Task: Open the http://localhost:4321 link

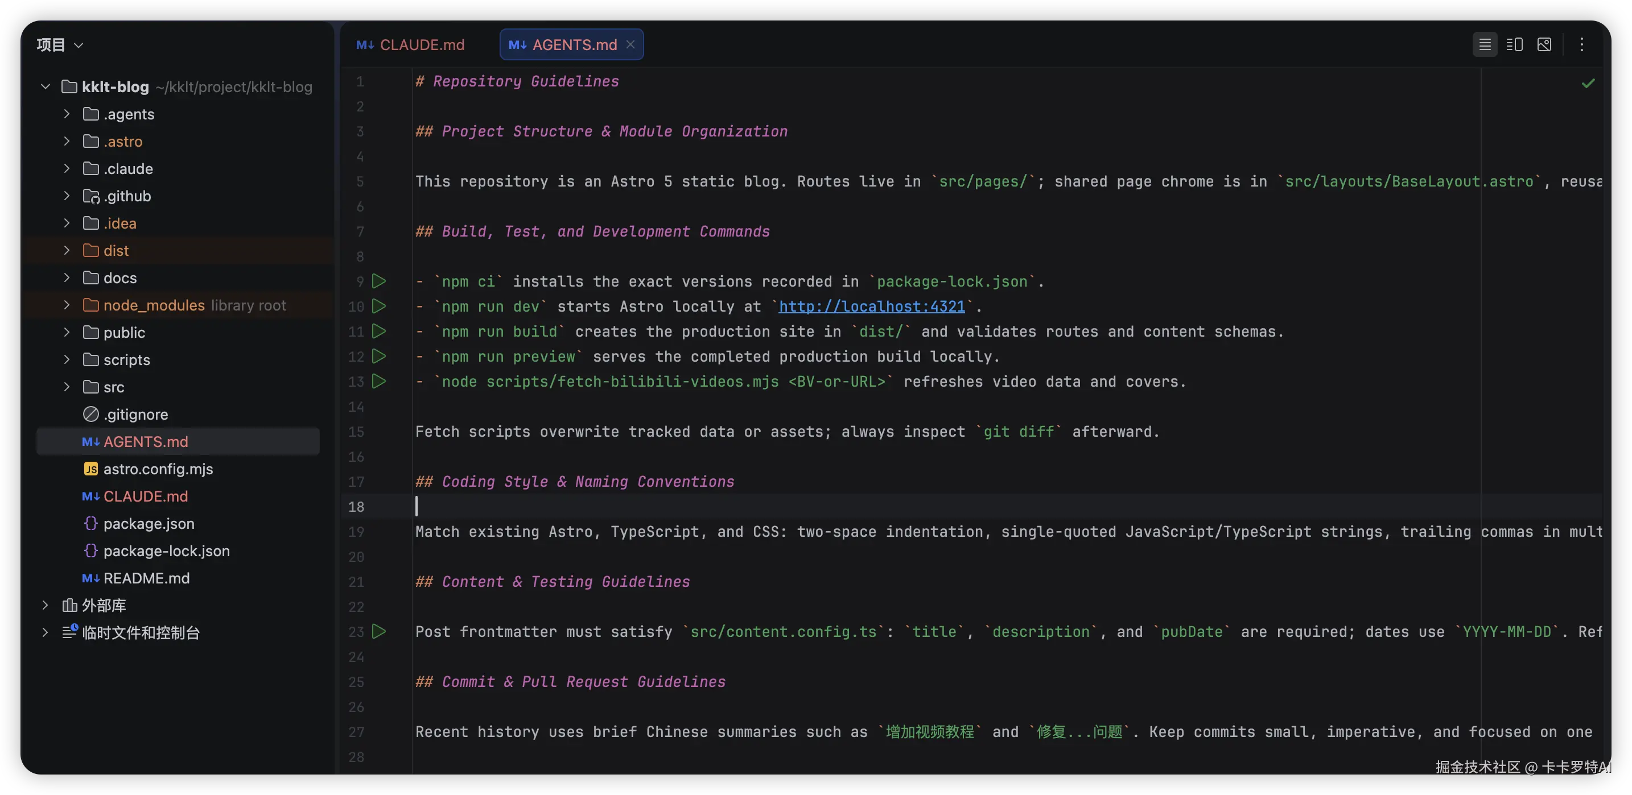Action: [871, 307]
